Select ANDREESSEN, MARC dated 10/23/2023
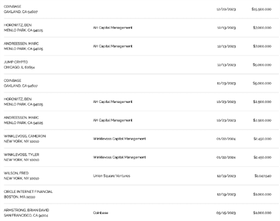 click(21, 117)
